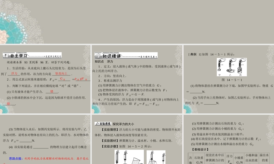Click table header cell 浮力 F/N
The image size is (274, 164).
pos(229,159)
